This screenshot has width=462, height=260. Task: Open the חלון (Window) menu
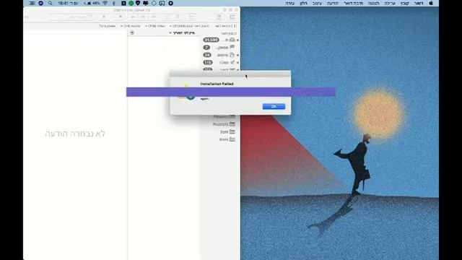pos(303,3)
